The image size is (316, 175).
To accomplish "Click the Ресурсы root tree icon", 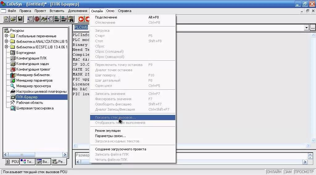I will pos(7,31).
